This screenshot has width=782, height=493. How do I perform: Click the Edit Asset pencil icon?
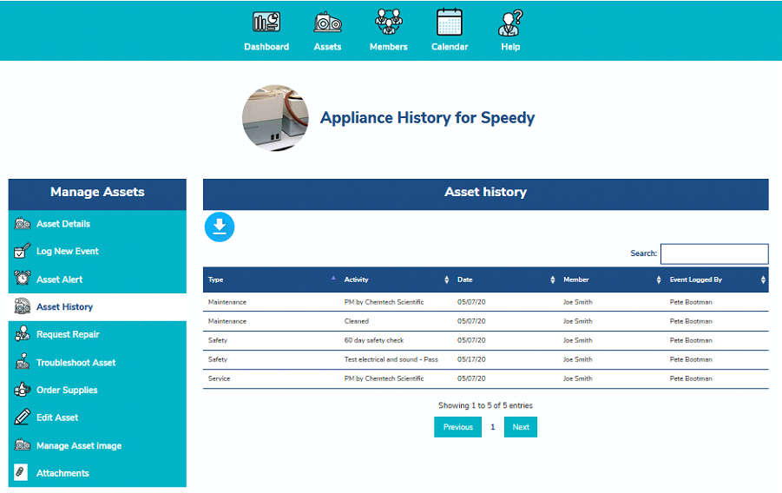coord(23,417)
